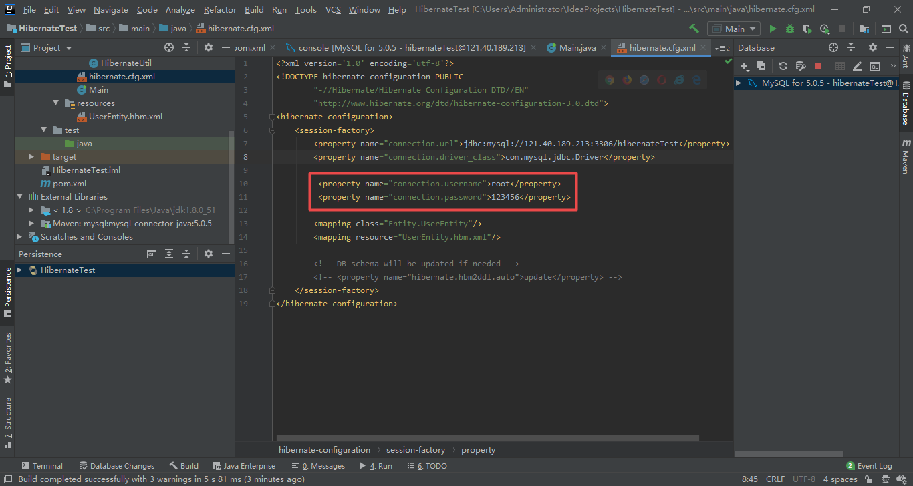The image size is (913, 486).
Task: Run the Main configuration with the green play icon
Action: click(x=773, y=29)
